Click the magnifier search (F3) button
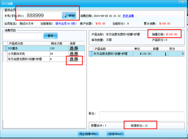 (69, 15)
